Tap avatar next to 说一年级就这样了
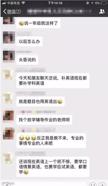The image size is (108, 186). click(x=9, y=20)
